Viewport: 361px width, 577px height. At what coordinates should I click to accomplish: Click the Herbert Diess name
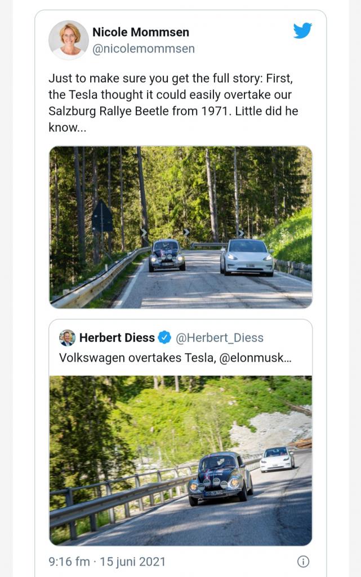[x=117, y=338]
